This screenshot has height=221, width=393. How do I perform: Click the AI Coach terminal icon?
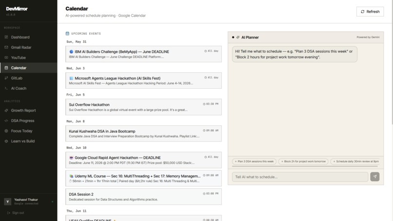(x=6, y=88)
